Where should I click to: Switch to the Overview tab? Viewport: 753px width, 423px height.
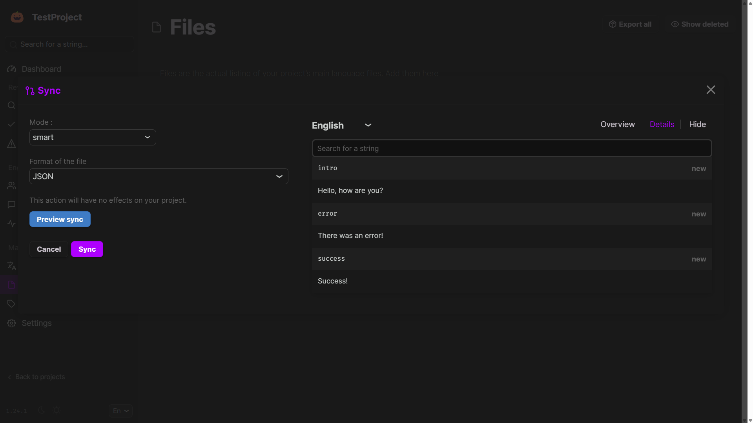click(617, 124)
